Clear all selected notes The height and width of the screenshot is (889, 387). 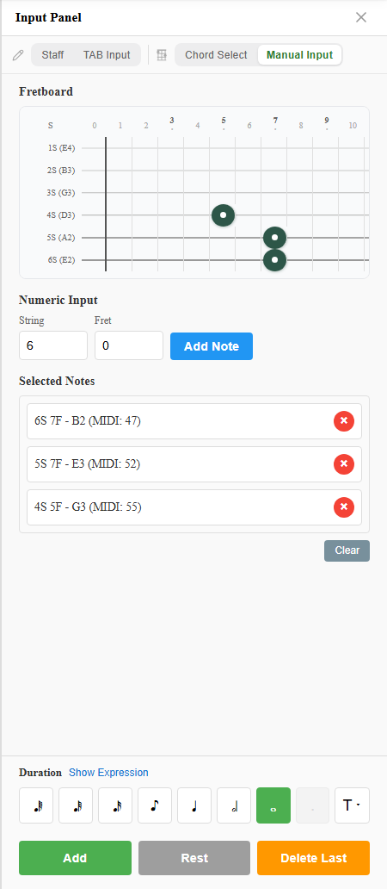click(x=347, y=550)
